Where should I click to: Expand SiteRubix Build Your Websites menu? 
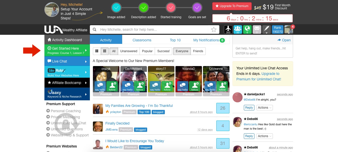pyautogui.click(x=67, y=72)
